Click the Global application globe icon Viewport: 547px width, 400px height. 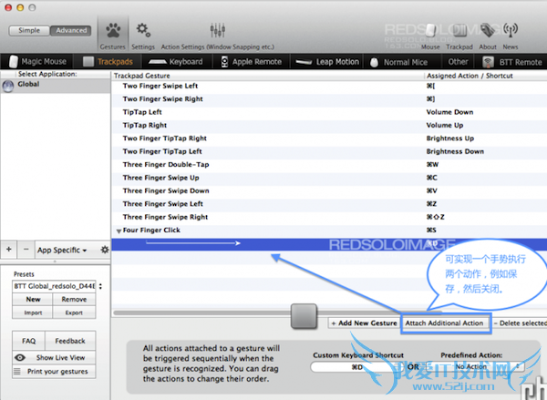click(8, 86)
